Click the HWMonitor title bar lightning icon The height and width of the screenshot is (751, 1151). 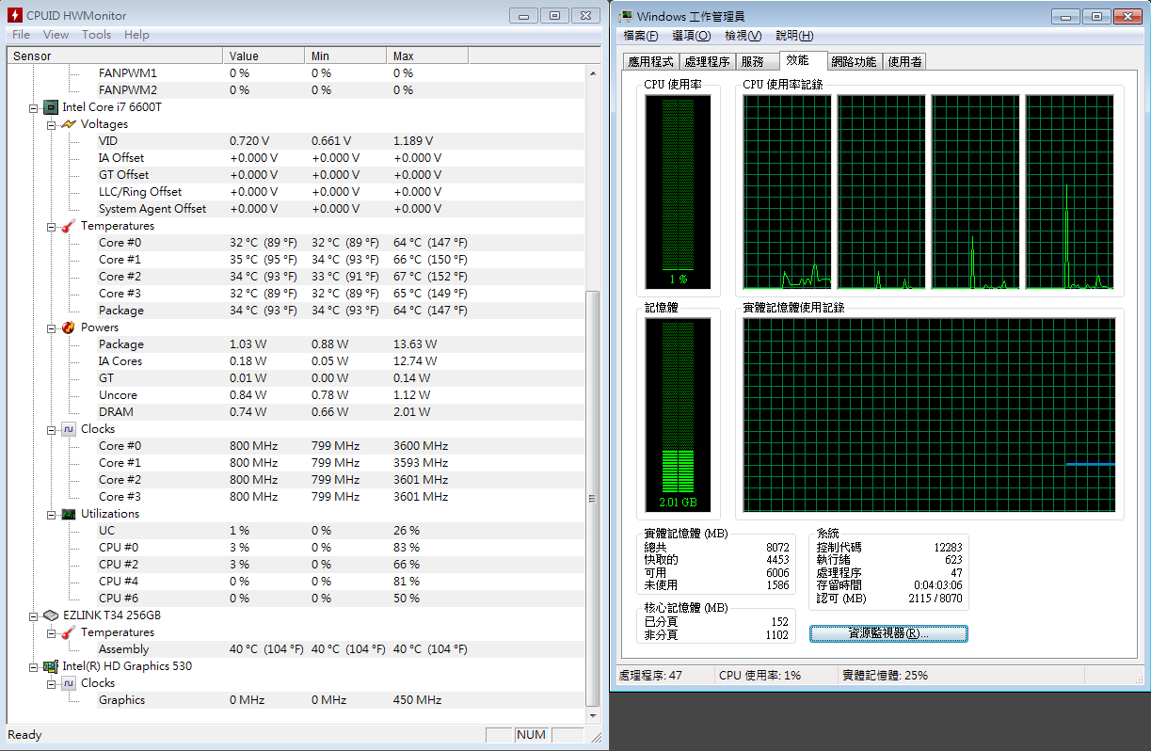13,15
